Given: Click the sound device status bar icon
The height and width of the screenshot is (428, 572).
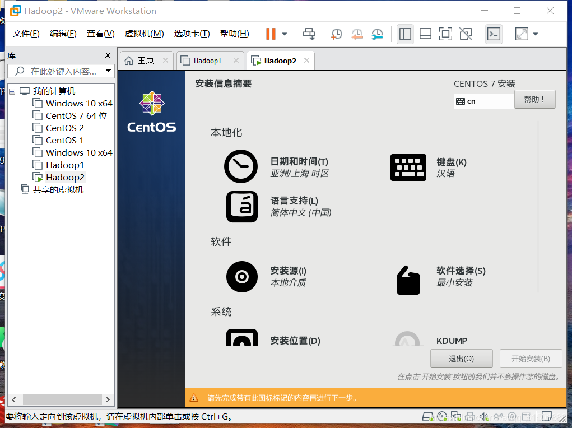Looking at the screenshot, I should pyautogui.click(x=484, y=417).
